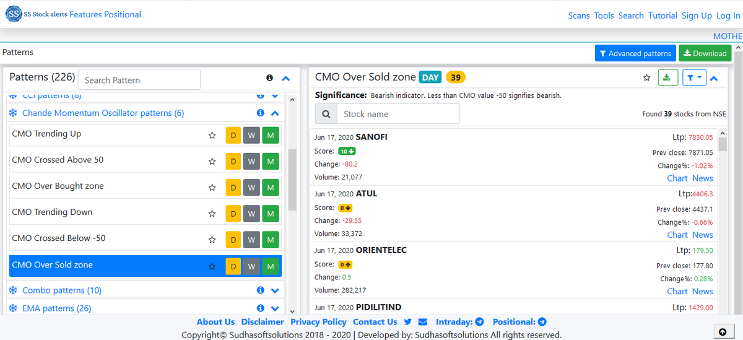The width and height of the screenshot is (743, 340).
Task: Select Daily for CMO Crossed Above 50
Action: coord(233,162)
